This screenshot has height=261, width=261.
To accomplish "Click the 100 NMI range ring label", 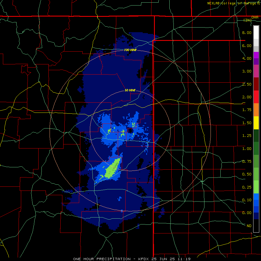I will click(130, 50).
